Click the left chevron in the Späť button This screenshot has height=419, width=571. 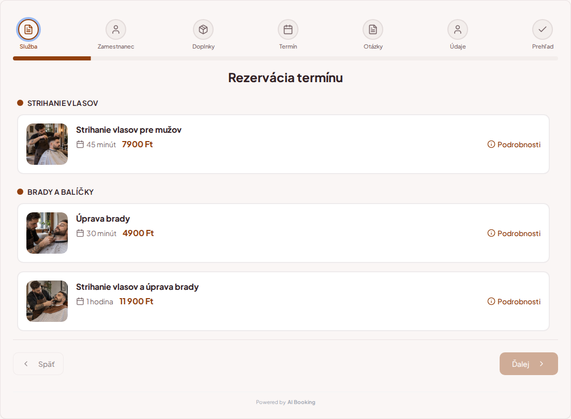pos(26,364)
